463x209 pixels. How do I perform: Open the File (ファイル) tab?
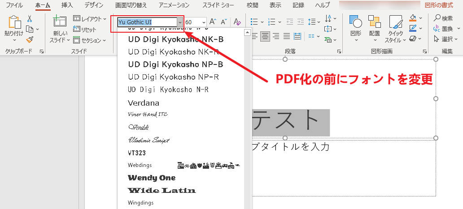(14, 5)
